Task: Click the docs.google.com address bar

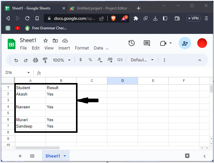Action: (74, 18)
